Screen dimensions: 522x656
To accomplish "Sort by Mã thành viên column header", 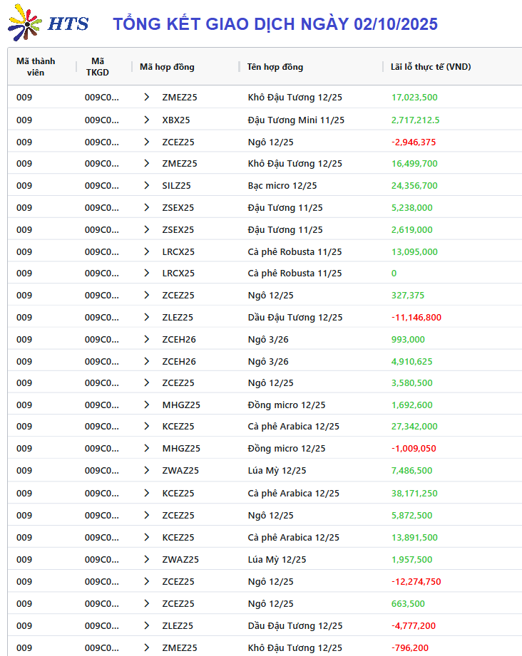I will (36, 67).
